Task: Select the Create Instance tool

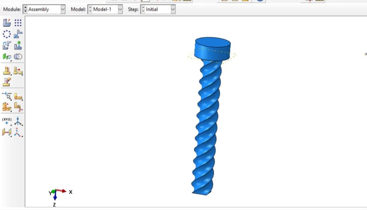Action: point(7,23)
